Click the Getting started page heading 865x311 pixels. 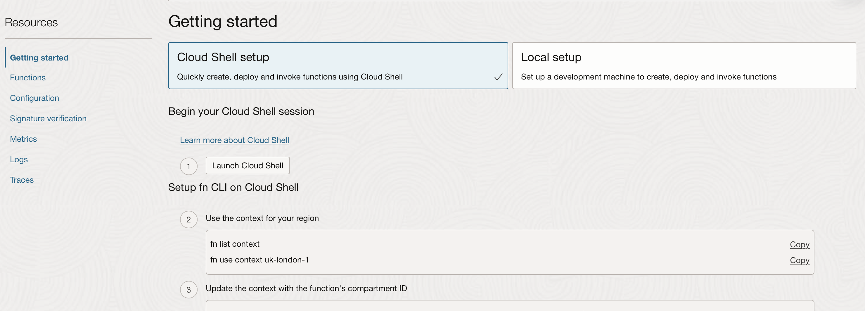click(x=223, y=22)
